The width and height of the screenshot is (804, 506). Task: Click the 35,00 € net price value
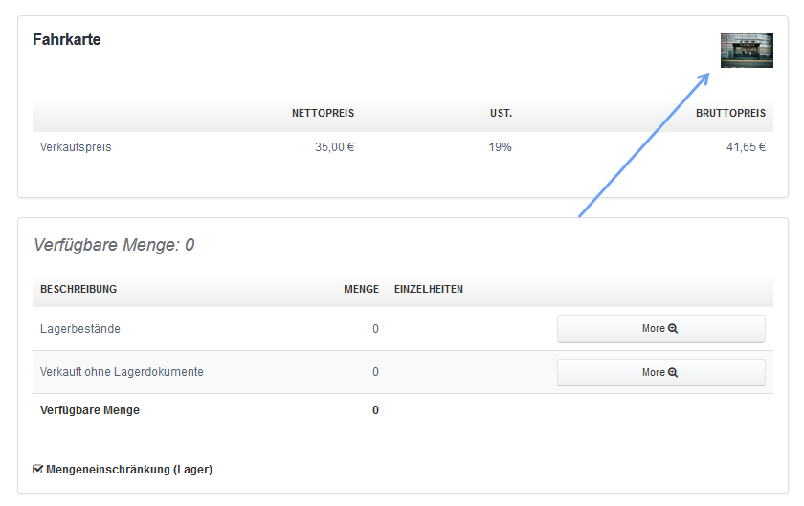[334, 147]
